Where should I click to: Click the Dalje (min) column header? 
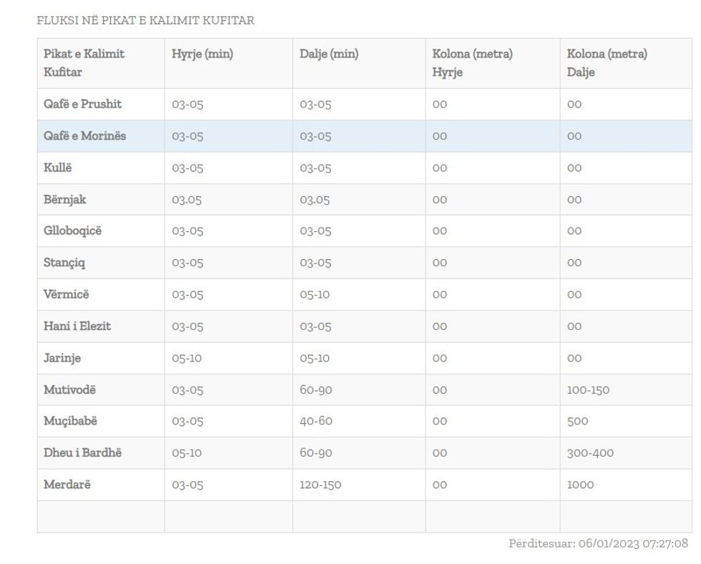point(329,54)
